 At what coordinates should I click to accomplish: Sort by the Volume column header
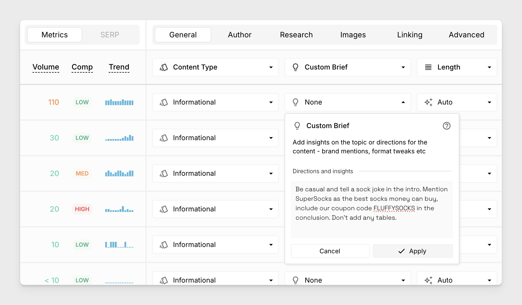(x=46, y=67)
